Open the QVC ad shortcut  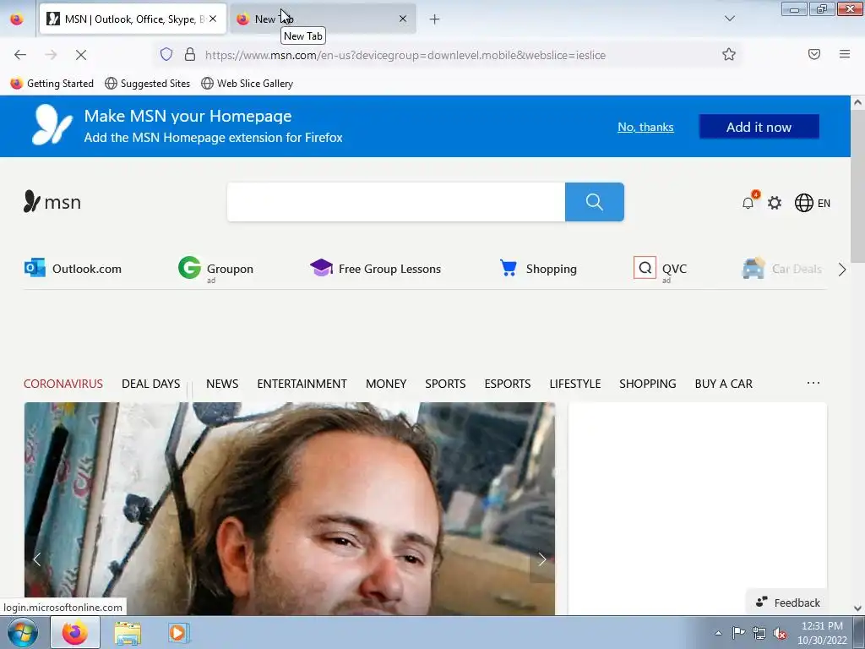coord(661,269)
